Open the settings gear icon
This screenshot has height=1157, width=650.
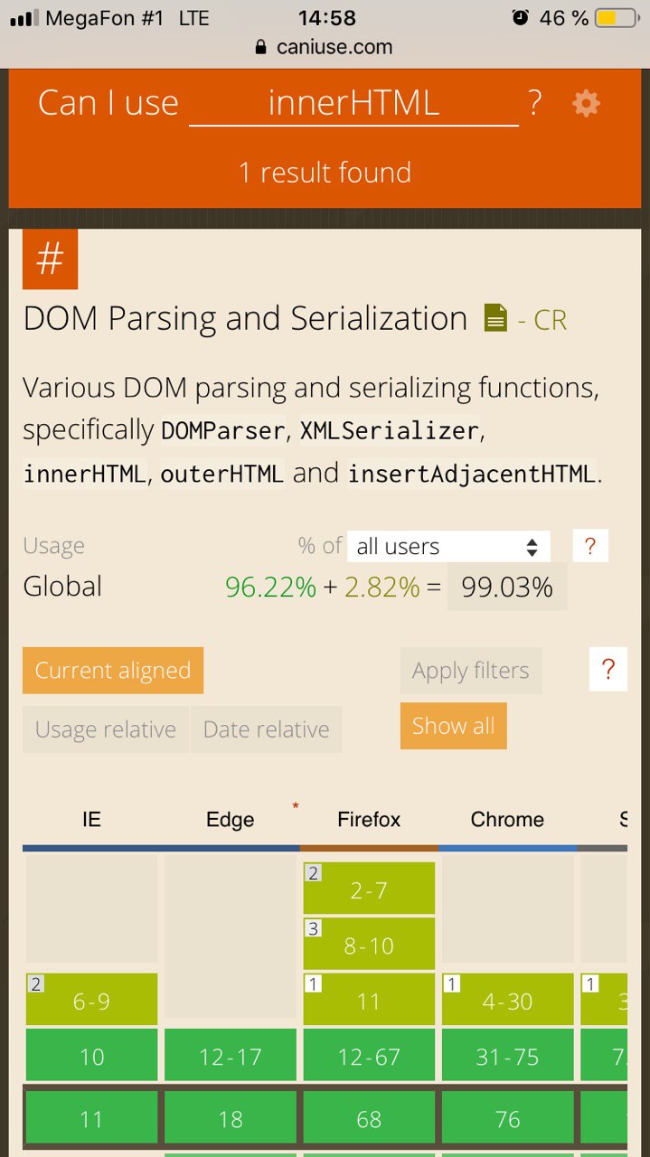[586, 104]
